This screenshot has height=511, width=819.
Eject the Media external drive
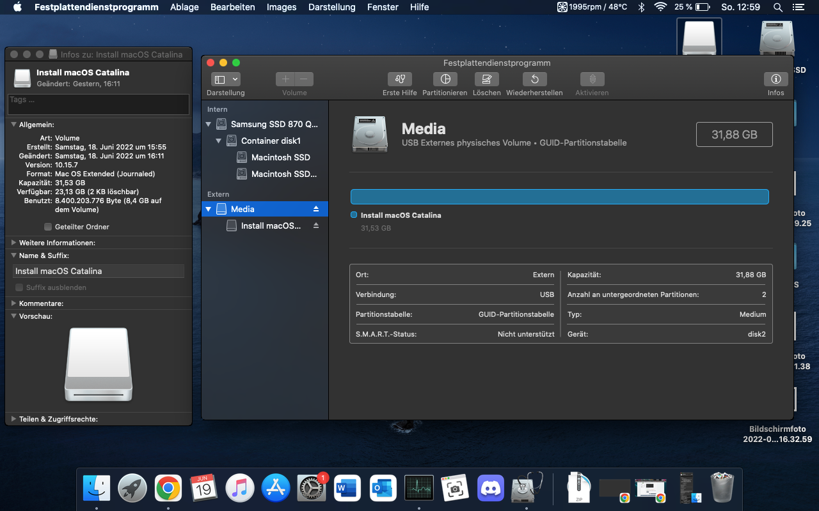click(x=316, y=209)
